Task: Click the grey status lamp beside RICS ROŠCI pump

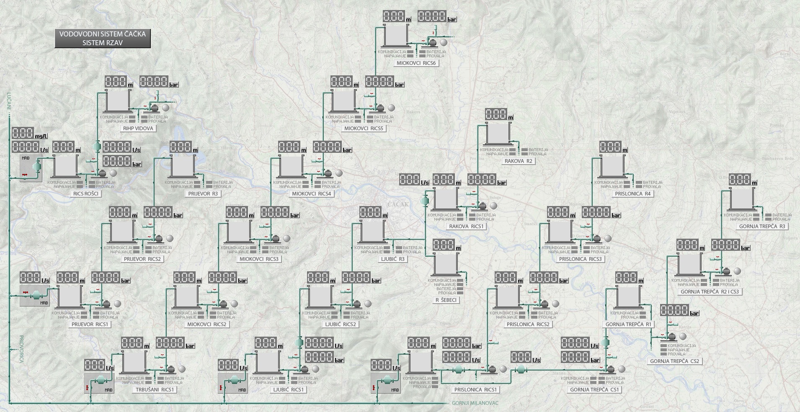Action: tap(113, 173)
